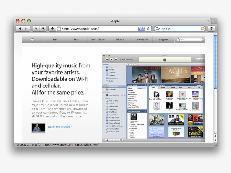The image size is (231, 173).
Task: Click the blue vertical scrollbar thumb in Safari
Action: [x=215, y=62]
